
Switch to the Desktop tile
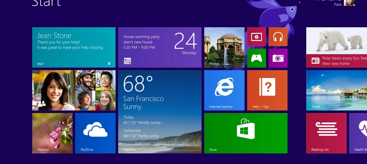tap(52, 133)
